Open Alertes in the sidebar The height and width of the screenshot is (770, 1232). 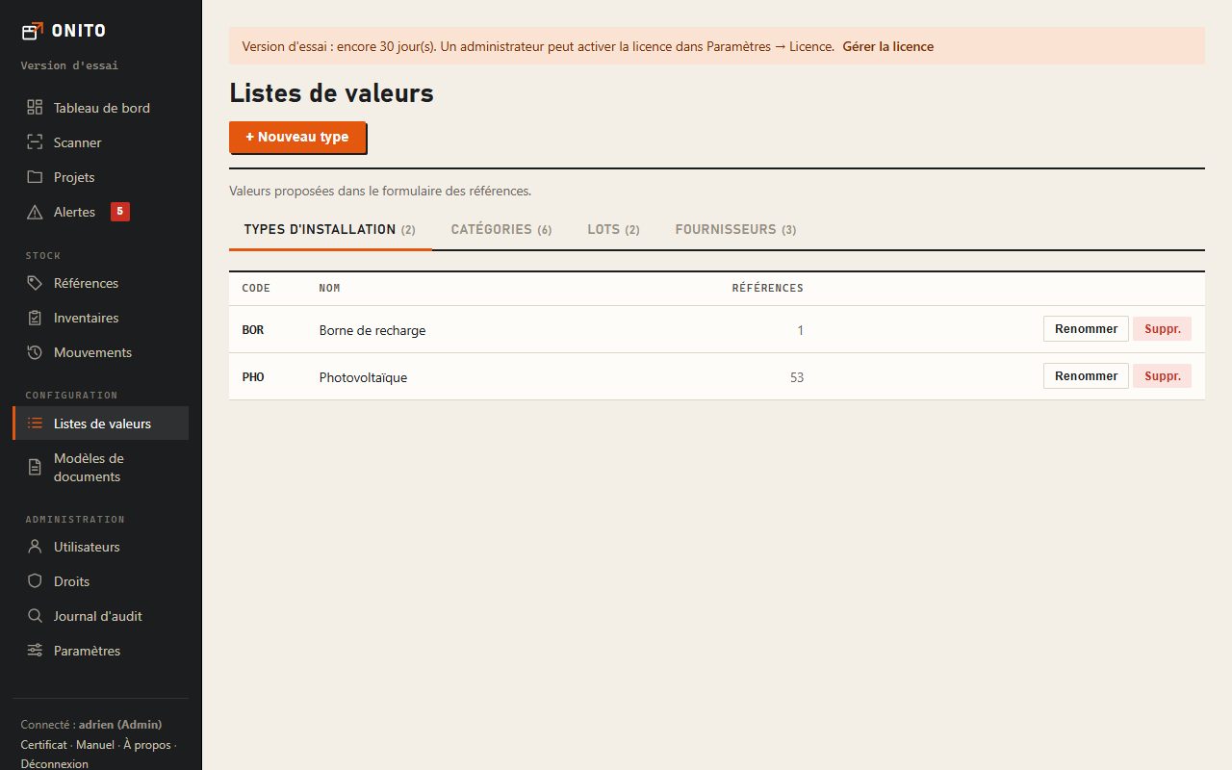(101, 212)
